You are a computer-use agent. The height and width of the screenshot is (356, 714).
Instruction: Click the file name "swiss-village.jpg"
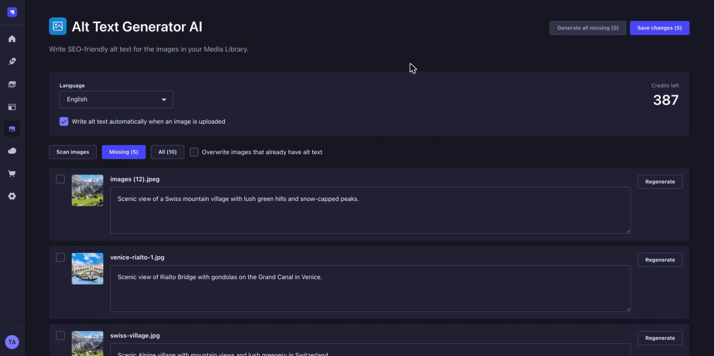click(x=135, y=336)
